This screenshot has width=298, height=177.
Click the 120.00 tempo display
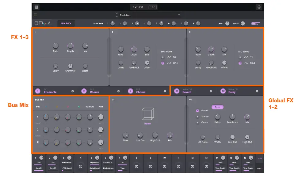pyautogui.click(x=138, y=6)
